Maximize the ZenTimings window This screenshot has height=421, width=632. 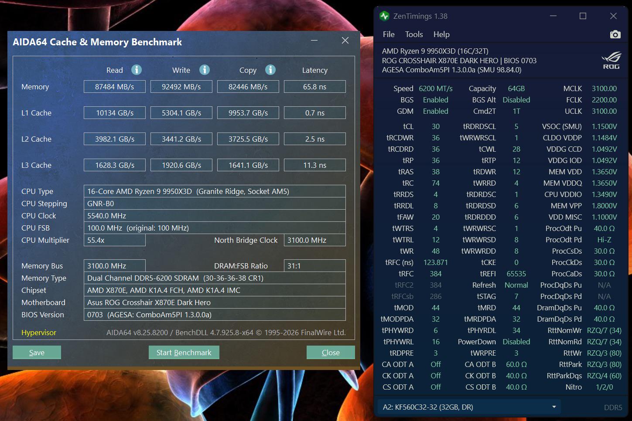[583, 16]
